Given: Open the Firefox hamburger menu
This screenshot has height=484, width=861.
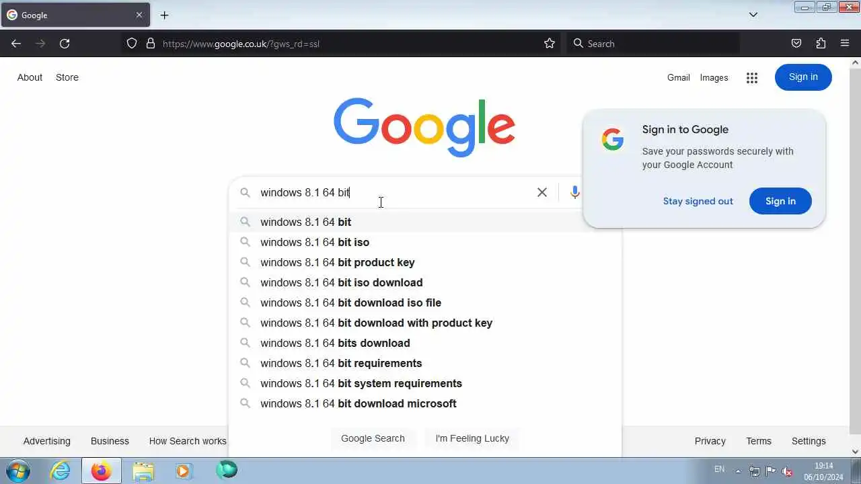Looking at the screenshot, I should (x=845, y=44).
